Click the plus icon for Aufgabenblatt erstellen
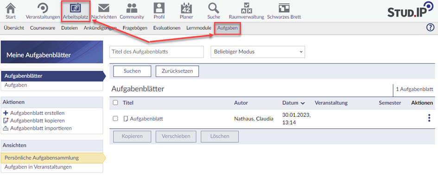438x177 pixels. pyautogui.click(x=6, y=113)
